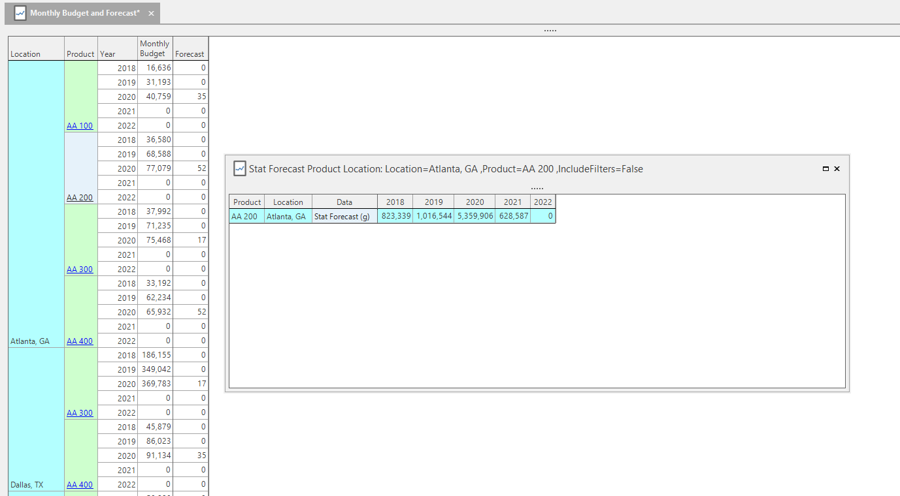
Task: Select the 71,235 monthly budget cell
Action: coord(155,226)
